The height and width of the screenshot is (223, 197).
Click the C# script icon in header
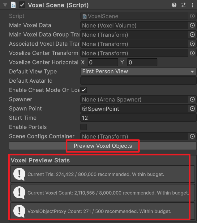(13, 5)
